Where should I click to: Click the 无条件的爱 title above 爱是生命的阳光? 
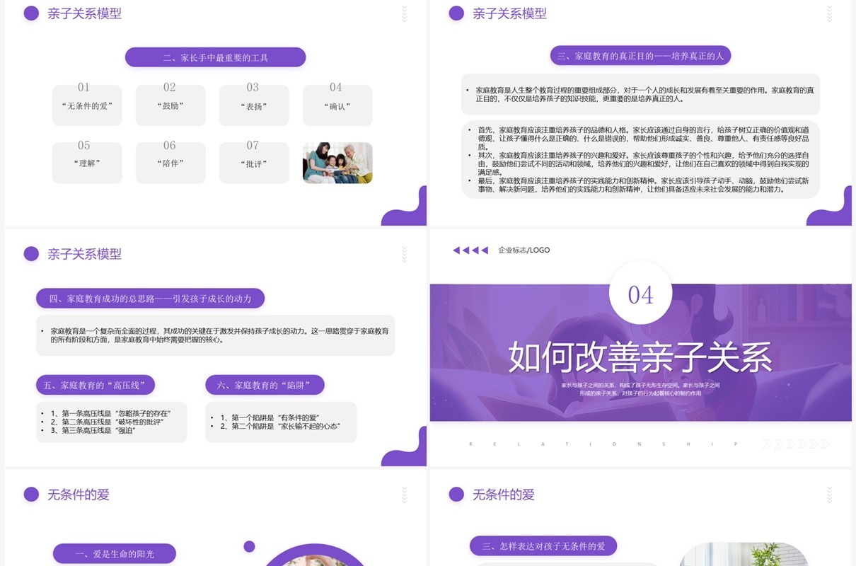tap(79, 495)
